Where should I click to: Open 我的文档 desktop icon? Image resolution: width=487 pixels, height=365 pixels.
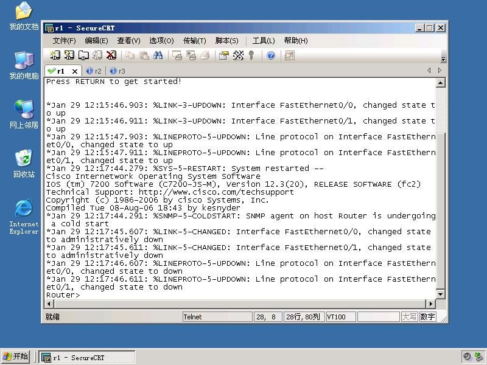pyautogui.click(x=24, y=16)
